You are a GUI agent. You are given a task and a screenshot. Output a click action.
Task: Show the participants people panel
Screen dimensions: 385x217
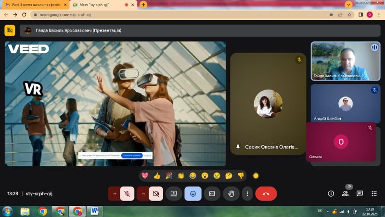[x=345, y=193]
